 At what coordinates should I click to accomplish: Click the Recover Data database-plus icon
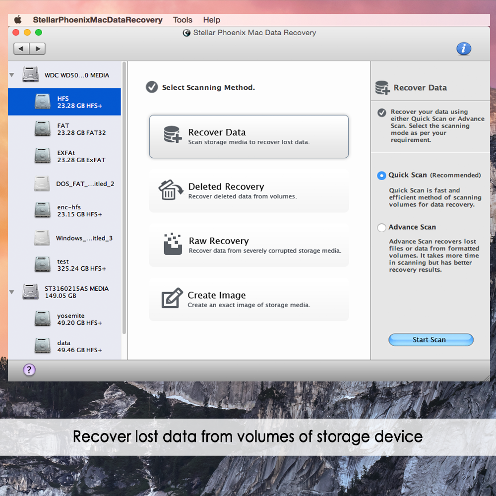coord(173,134)
